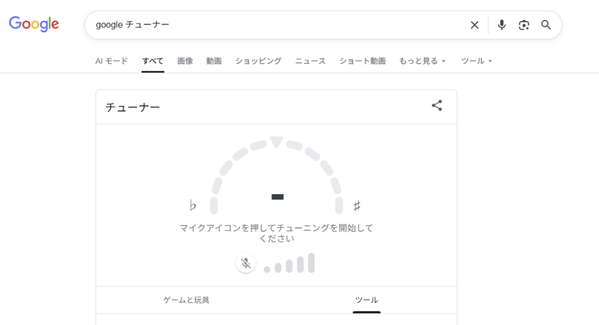This screenshot has height=325, width=599.
Task: Click the flat symbol on tuner
Action: (x=193, y=206)
